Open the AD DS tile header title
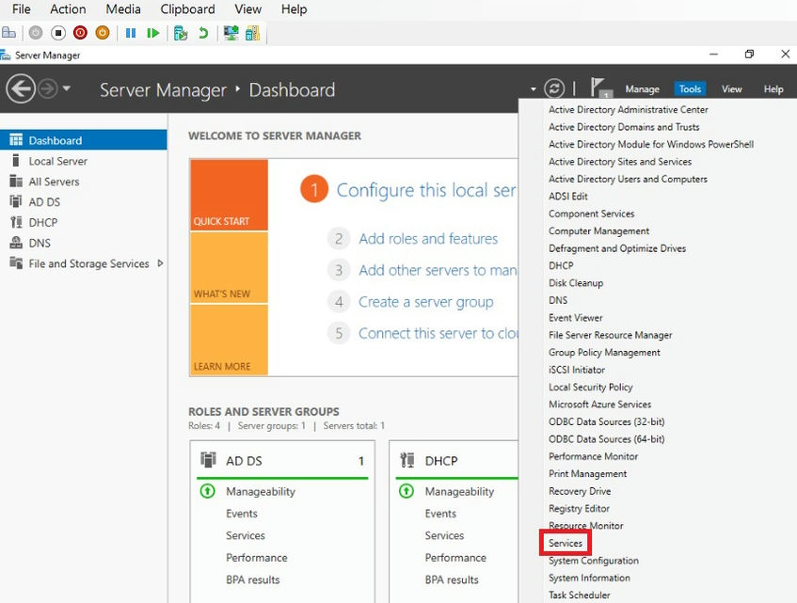Viewport: 797px width, 603px height. [244, 461]
